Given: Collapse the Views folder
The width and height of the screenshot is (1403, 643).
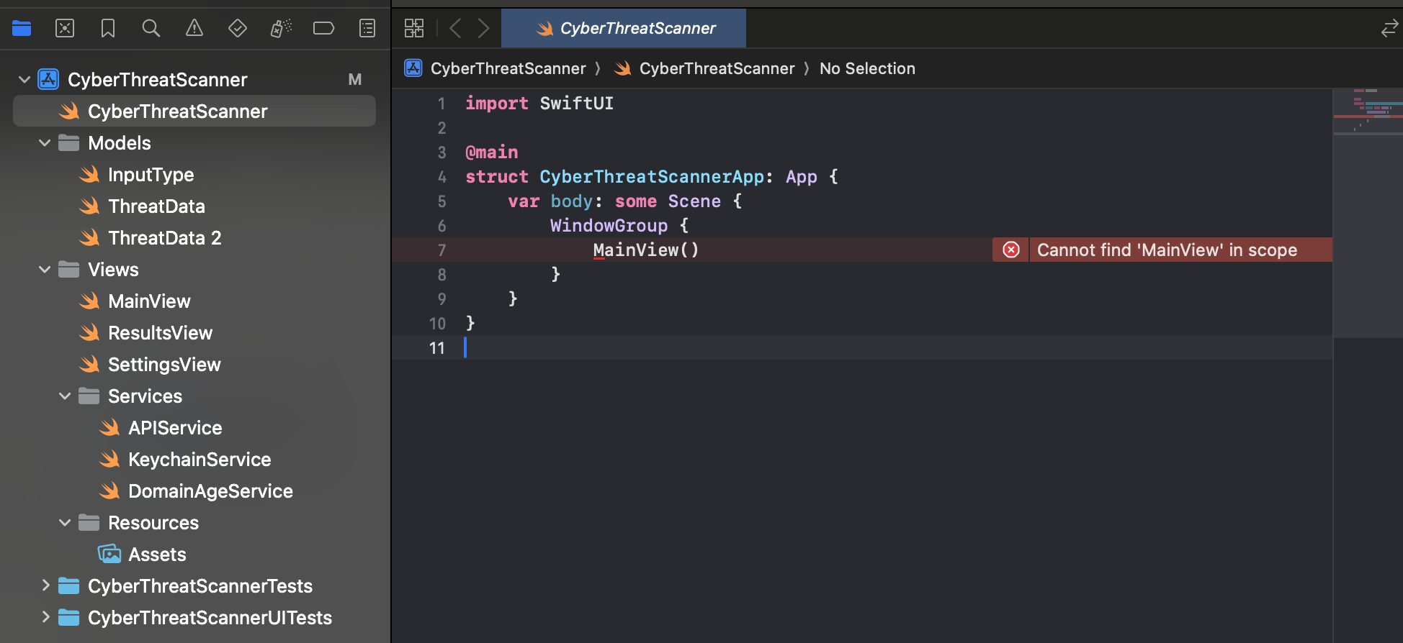Looking at the screenshot, I should pyautogui.click(x=45, y=269).
